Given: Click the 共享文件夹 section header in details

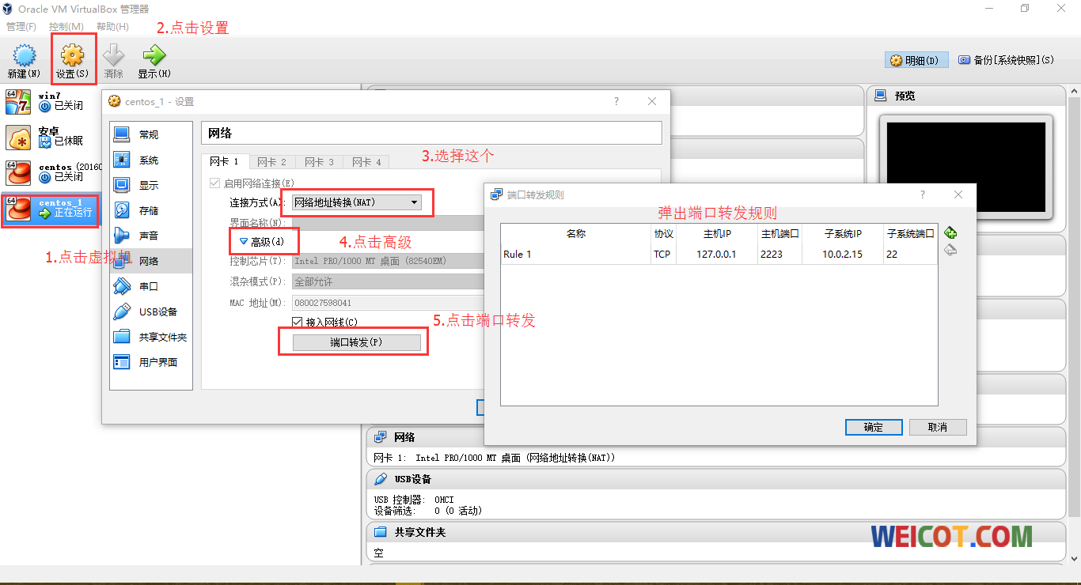Looking at the screenshot, I should [x=715, y=532].
